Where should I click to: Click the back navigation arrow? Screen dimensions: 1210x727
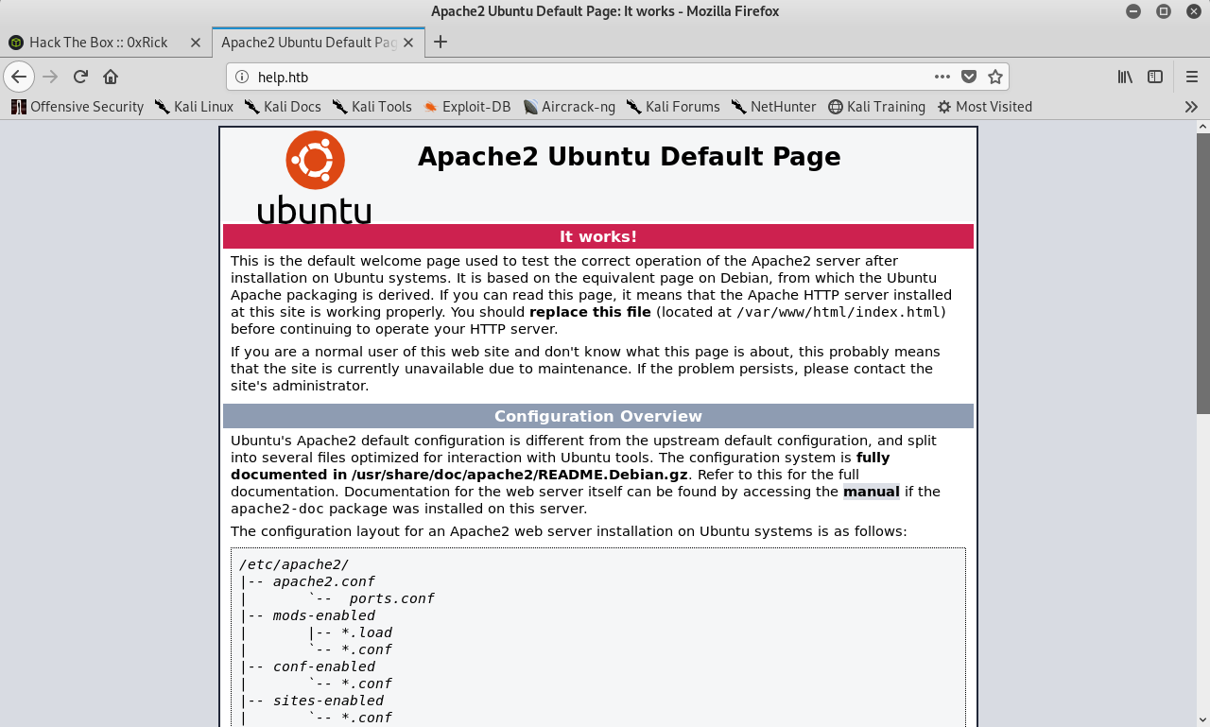[x=19, y=77]
